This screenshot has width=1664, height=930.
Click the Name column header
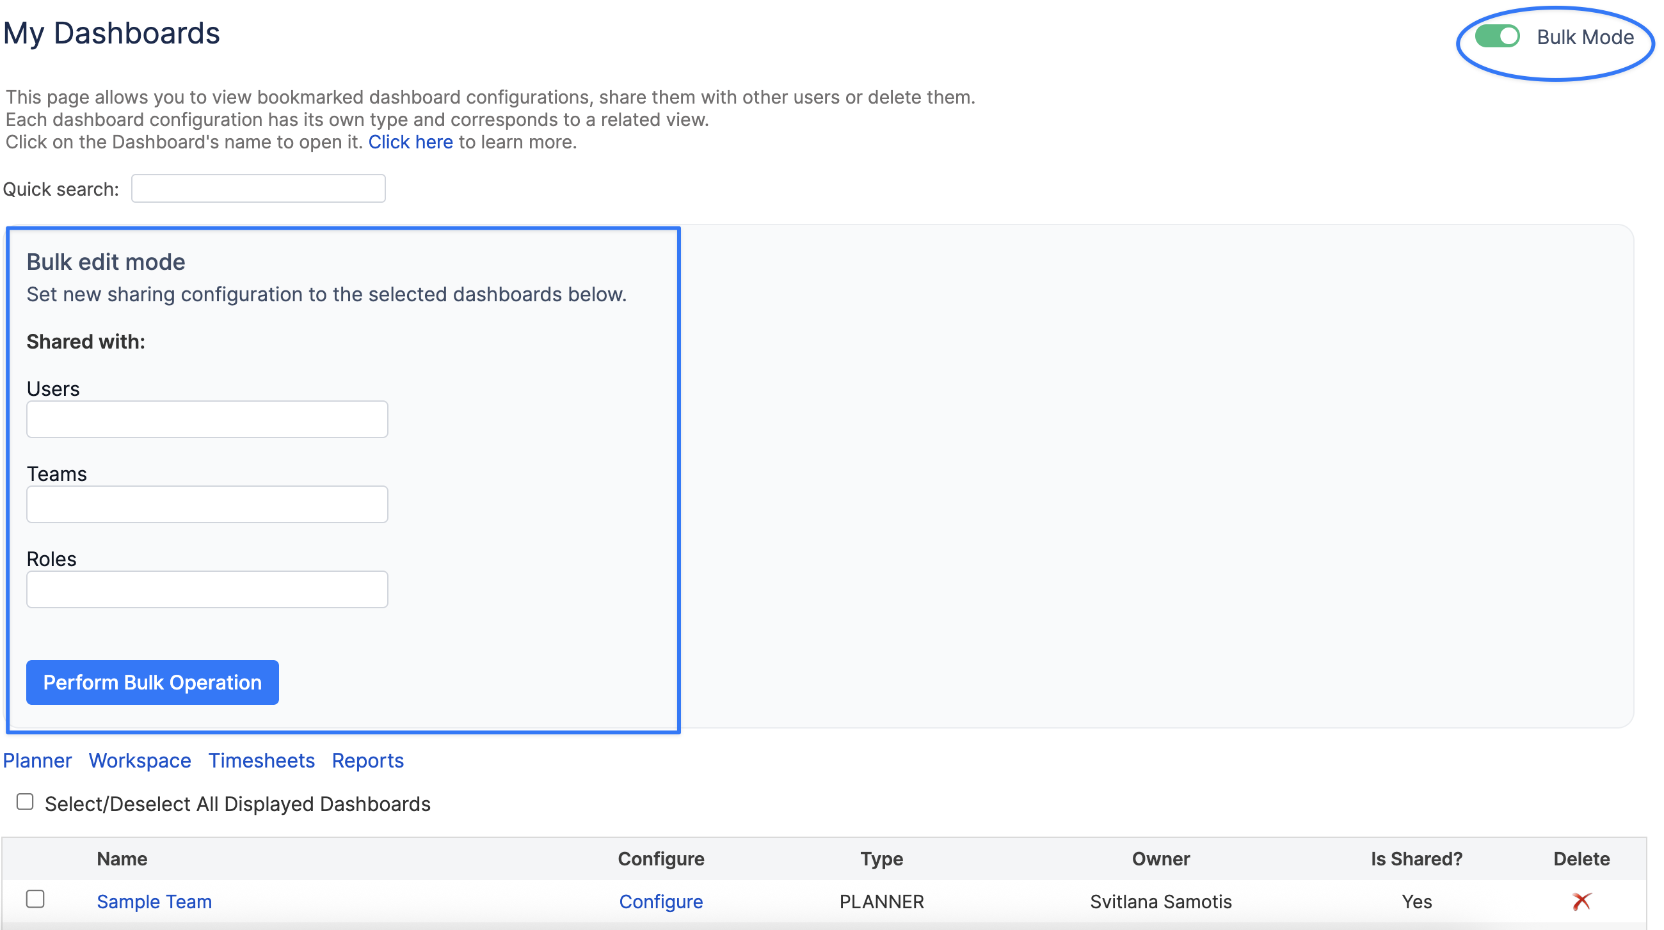click(x=122, y=859)
